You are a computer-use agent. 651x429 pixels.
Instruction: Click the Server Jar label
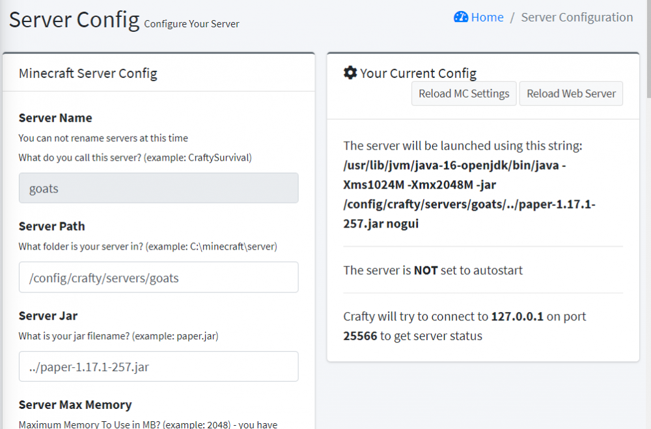click(48, 316)
